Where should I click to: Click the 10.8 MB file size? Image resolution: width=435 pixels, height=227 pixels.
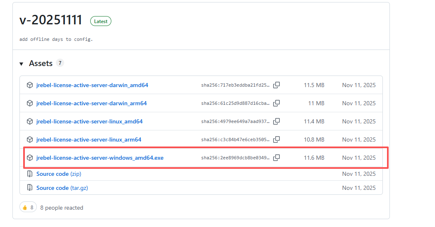(x=314, y=140)
